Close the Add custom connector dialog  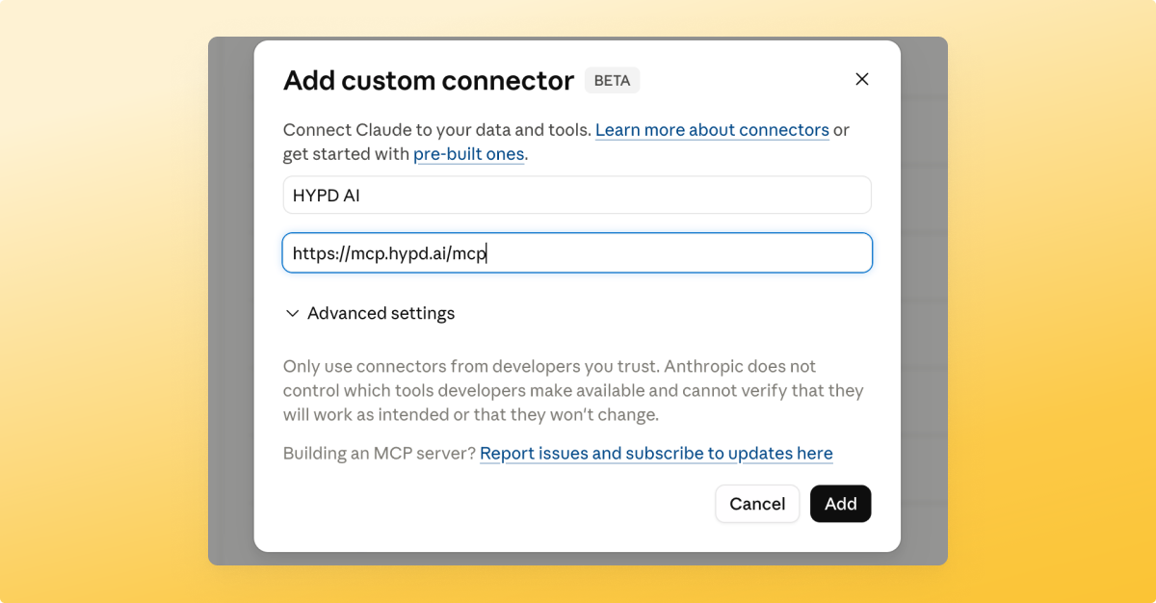point(862,79)
